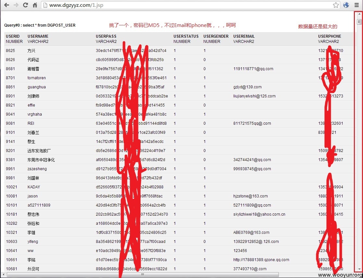Click username cell 刘律师

[x=33, y=96]
